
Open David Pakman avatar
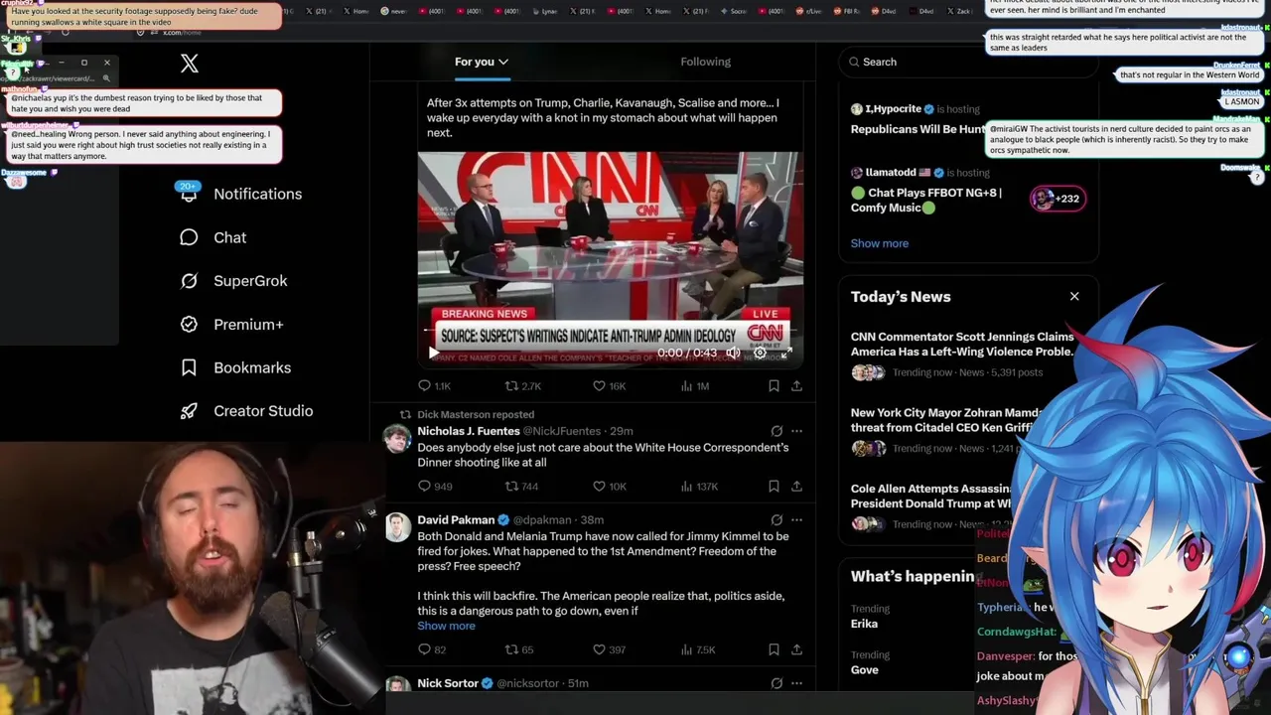pos(397,527)
